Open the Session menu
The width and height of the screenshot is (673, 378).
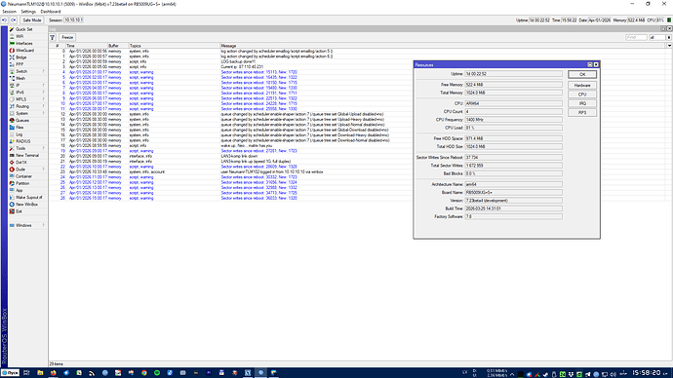[x=9, y=12]
